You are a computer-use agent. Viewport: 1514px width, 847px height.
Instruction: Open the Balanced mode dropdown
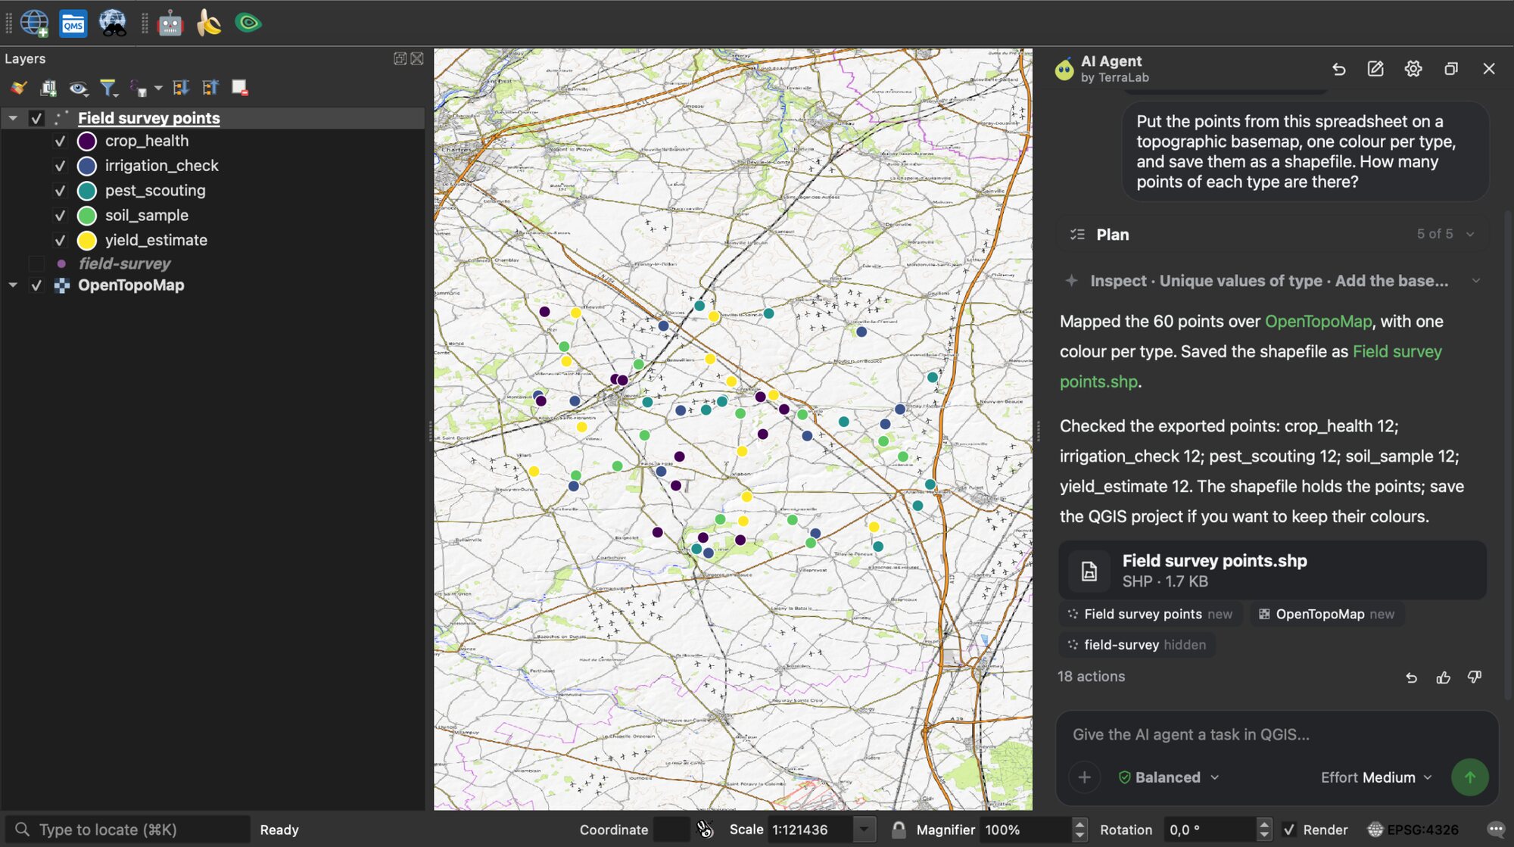1169,777
